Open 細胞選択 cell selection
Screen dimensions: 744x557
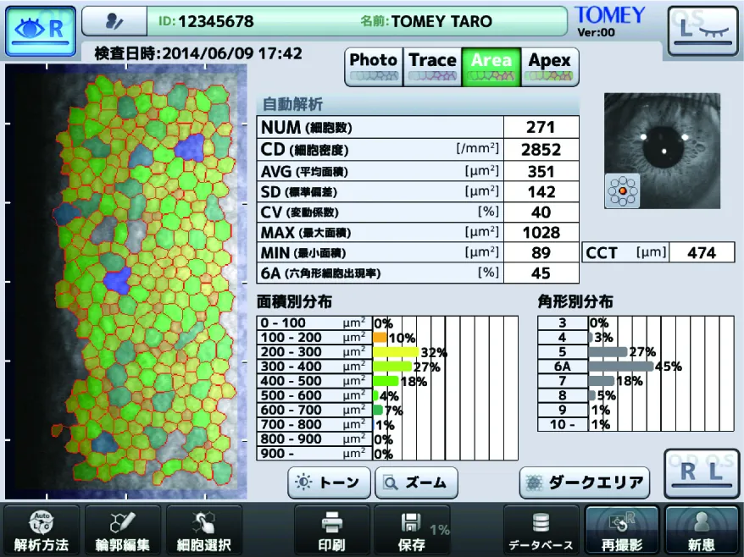[x=204, y=530]
